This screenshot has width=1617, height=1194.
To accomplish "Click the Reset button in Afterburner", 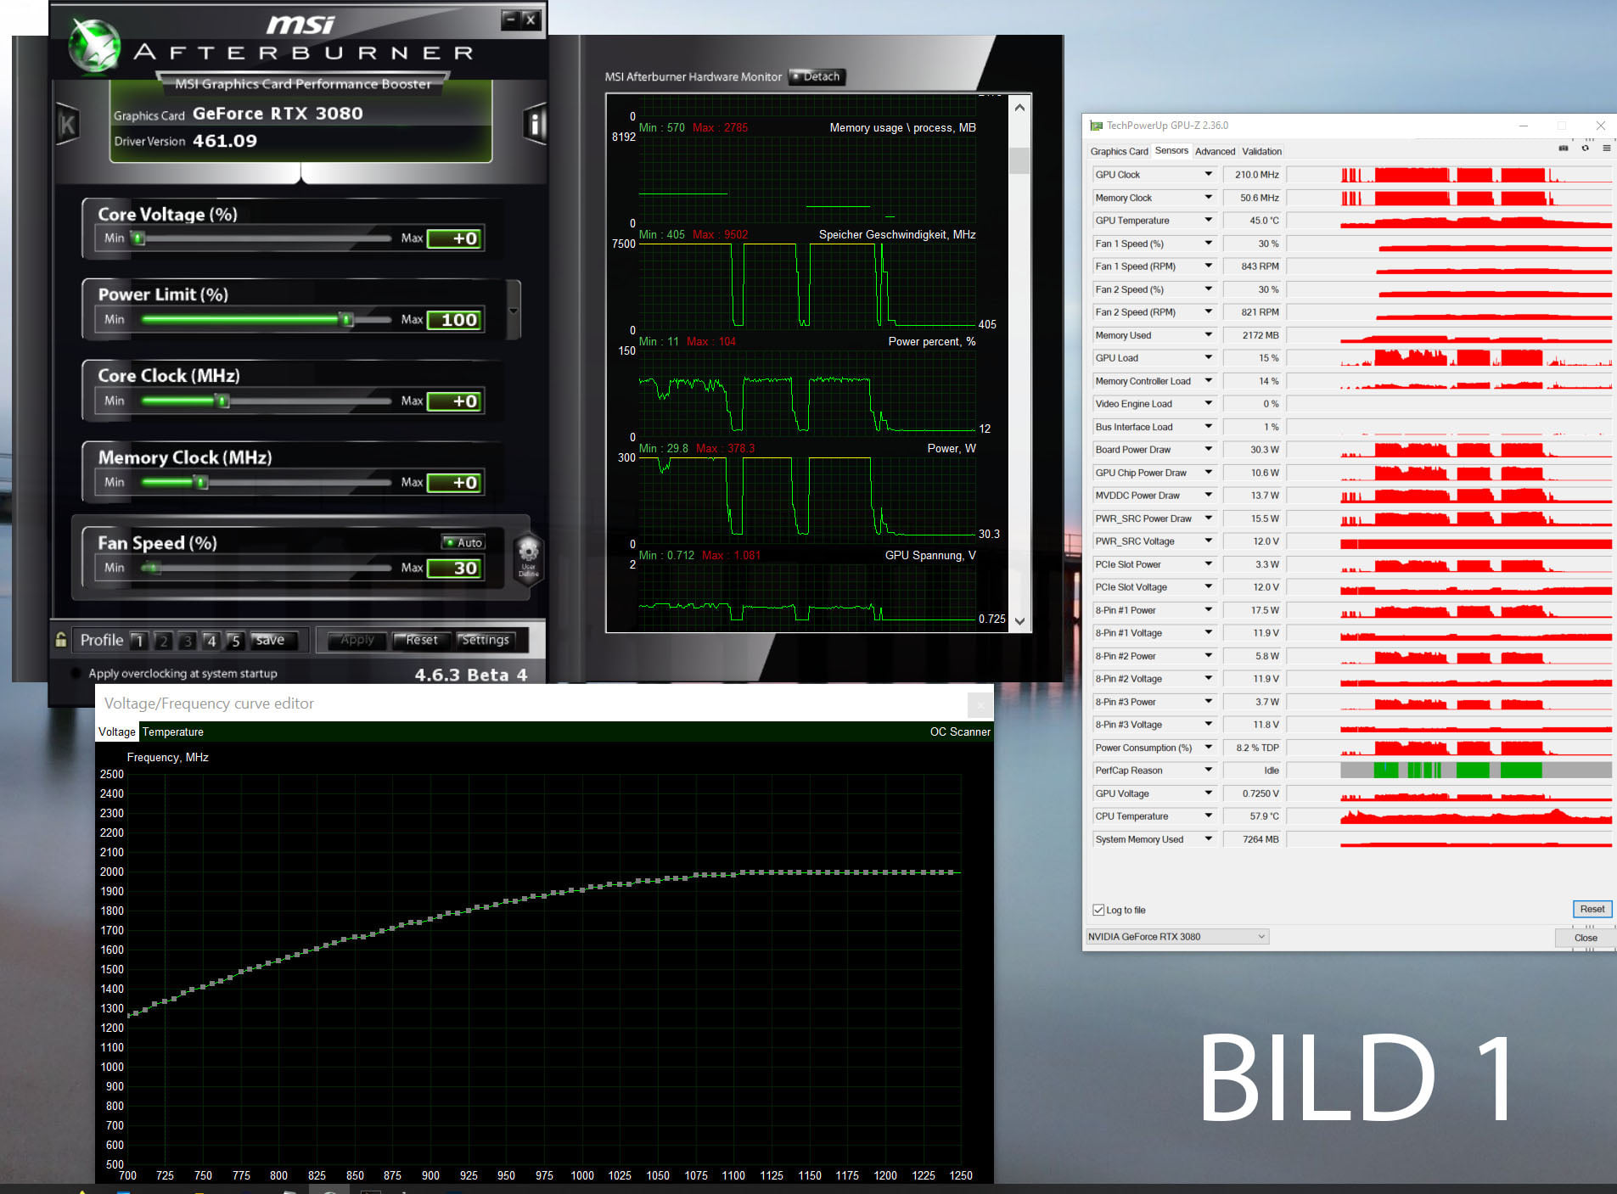I will click(422, 640).
